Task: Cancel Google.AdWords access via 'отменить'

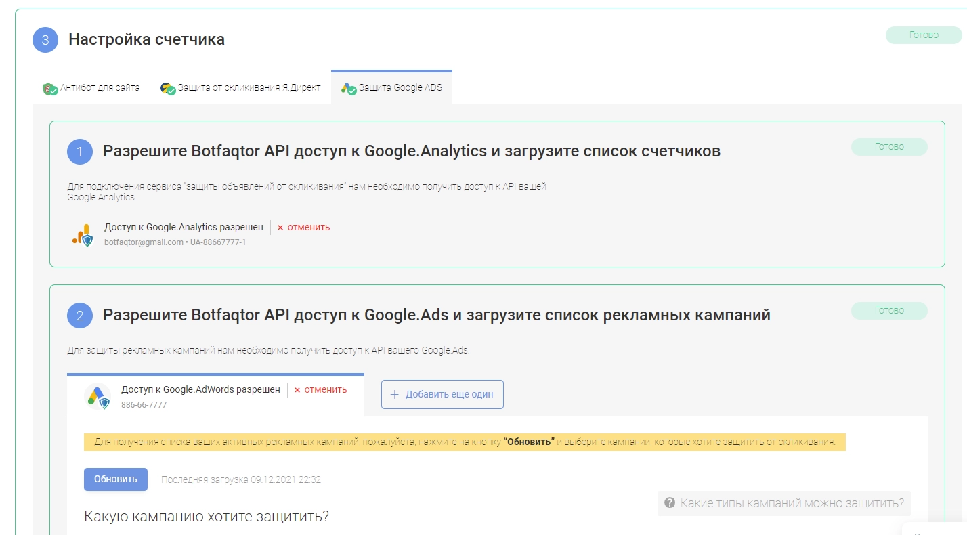Action: coord(325,390)
